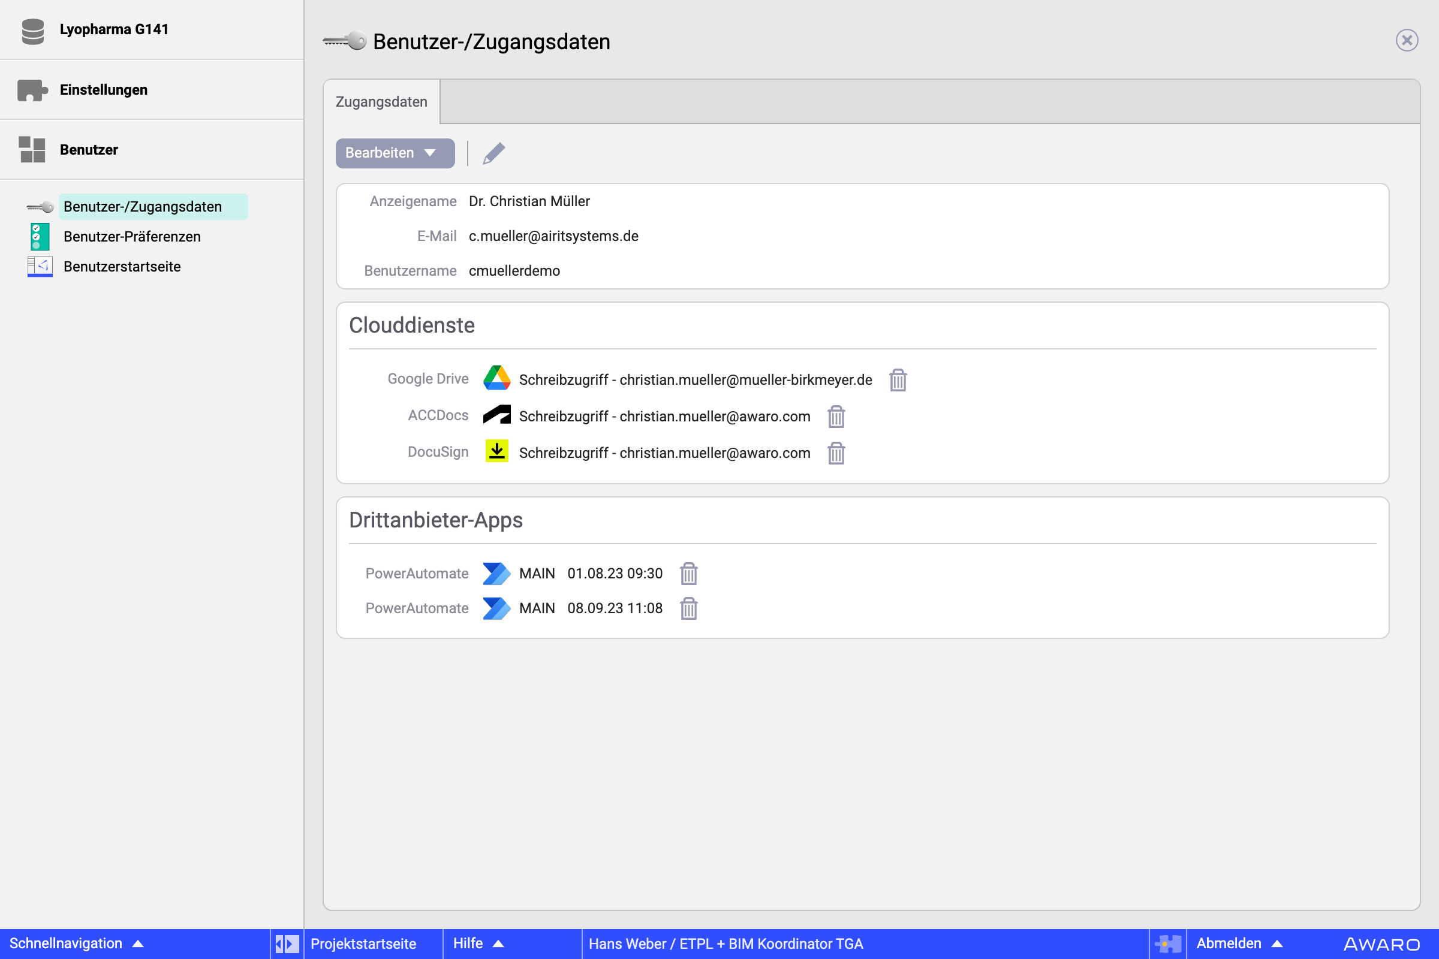
Task: Go to Projektstartseite
Action: pos(363,943)
